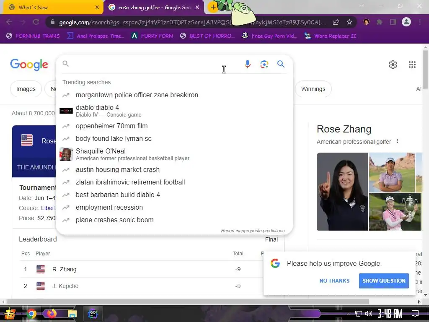This screenshot has width=429, height=322.
Task: View site information lock icon
Action: pos(53,22)
